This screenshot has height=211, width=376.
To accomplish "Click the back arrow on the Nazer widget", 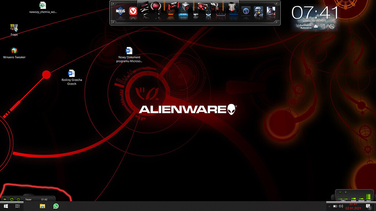I will pos(5,199).
